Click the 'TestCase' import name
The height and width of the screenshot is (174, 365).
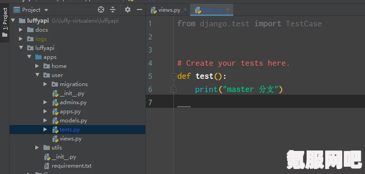304,24
